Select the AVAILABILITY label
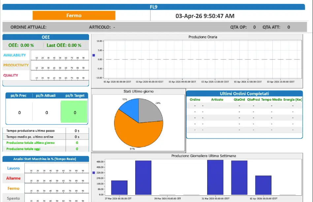Screen dimensions: 313x202 [15, 55]
